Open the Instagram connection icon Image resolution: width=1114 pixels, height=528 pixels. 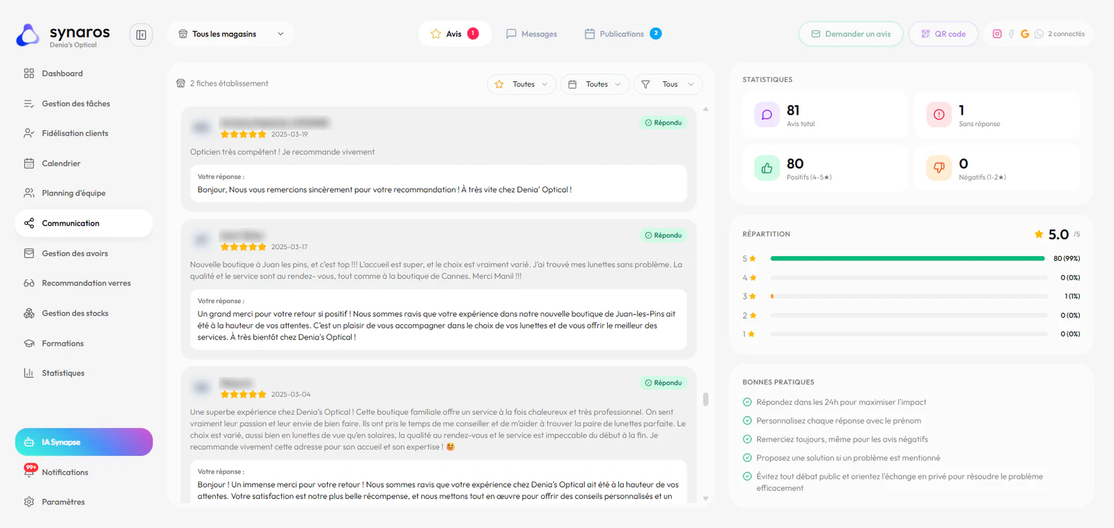click(997, 33)
